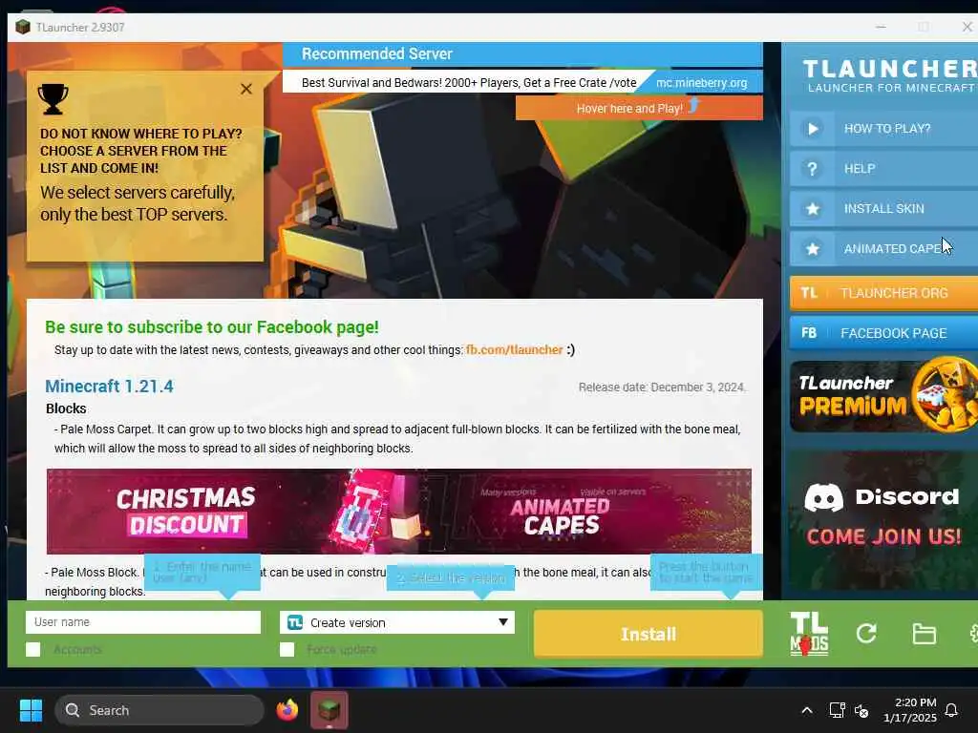Click the Animated Capes promo banner
The width and height of the screenshot is (978, 733).
(x=560, y=514)
